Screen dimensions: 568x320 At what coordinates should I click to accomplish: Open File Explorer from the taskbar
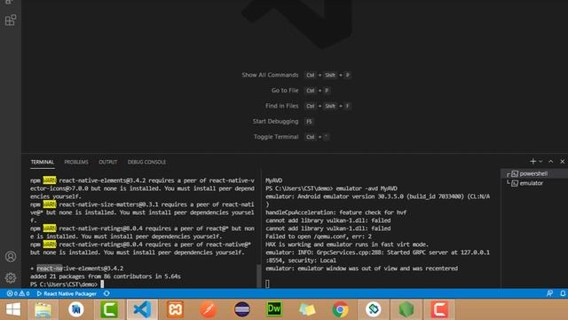point(43,309)
